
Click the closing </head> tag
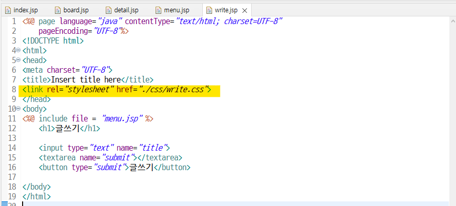tap(36, 99)
